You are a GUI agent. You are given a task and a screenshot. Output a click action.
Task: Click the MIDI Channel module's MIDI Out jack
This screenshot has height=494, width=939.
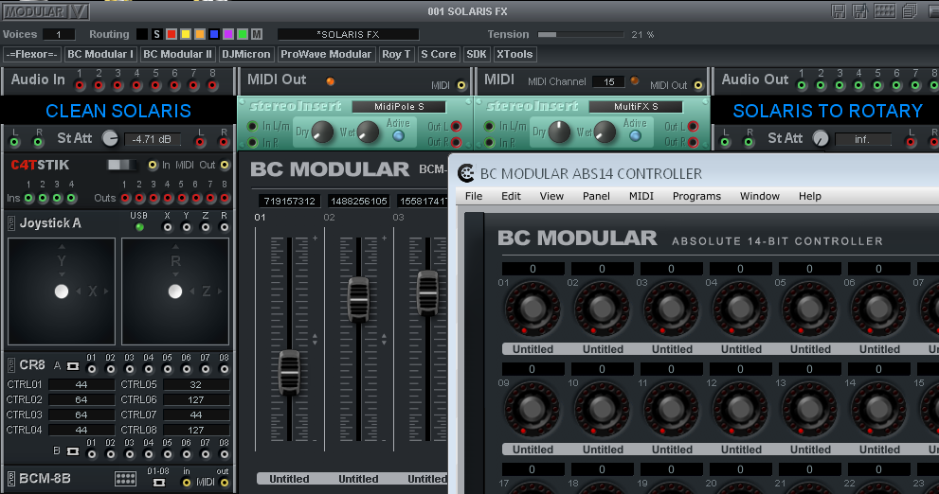pos(698,85)
